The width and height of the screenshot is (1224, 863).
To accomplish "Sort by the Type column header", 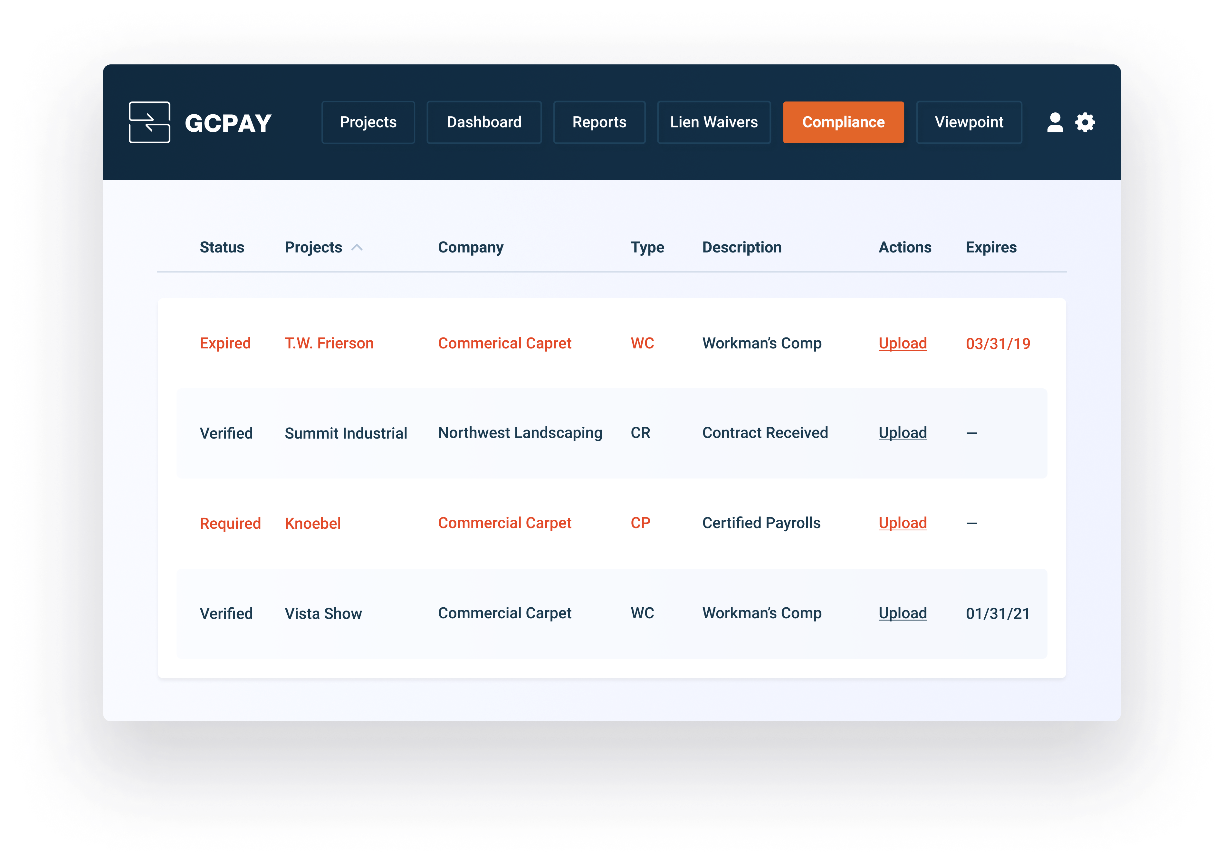I will click(647, 247).
